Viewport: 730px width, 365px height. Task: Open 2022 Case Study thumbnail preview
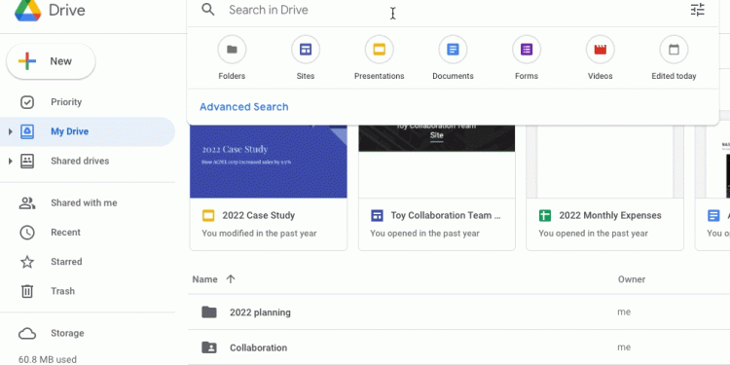click(x=269, y=162)
